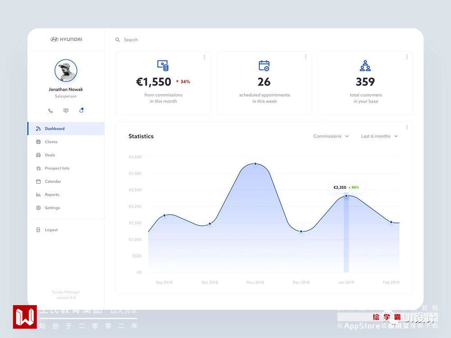Click the Reports bar chart icon
Viewport: 451px width, 338px height.
point(38,195)
